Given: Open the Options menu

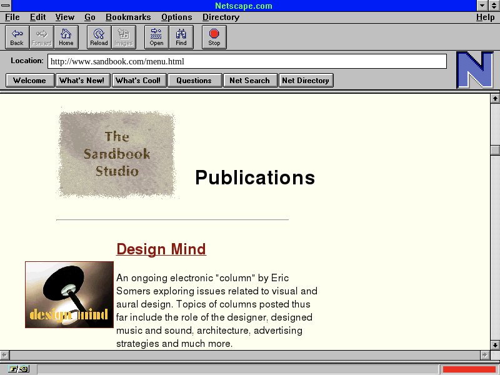Looking at the screenshot, I should coord(176,17).
